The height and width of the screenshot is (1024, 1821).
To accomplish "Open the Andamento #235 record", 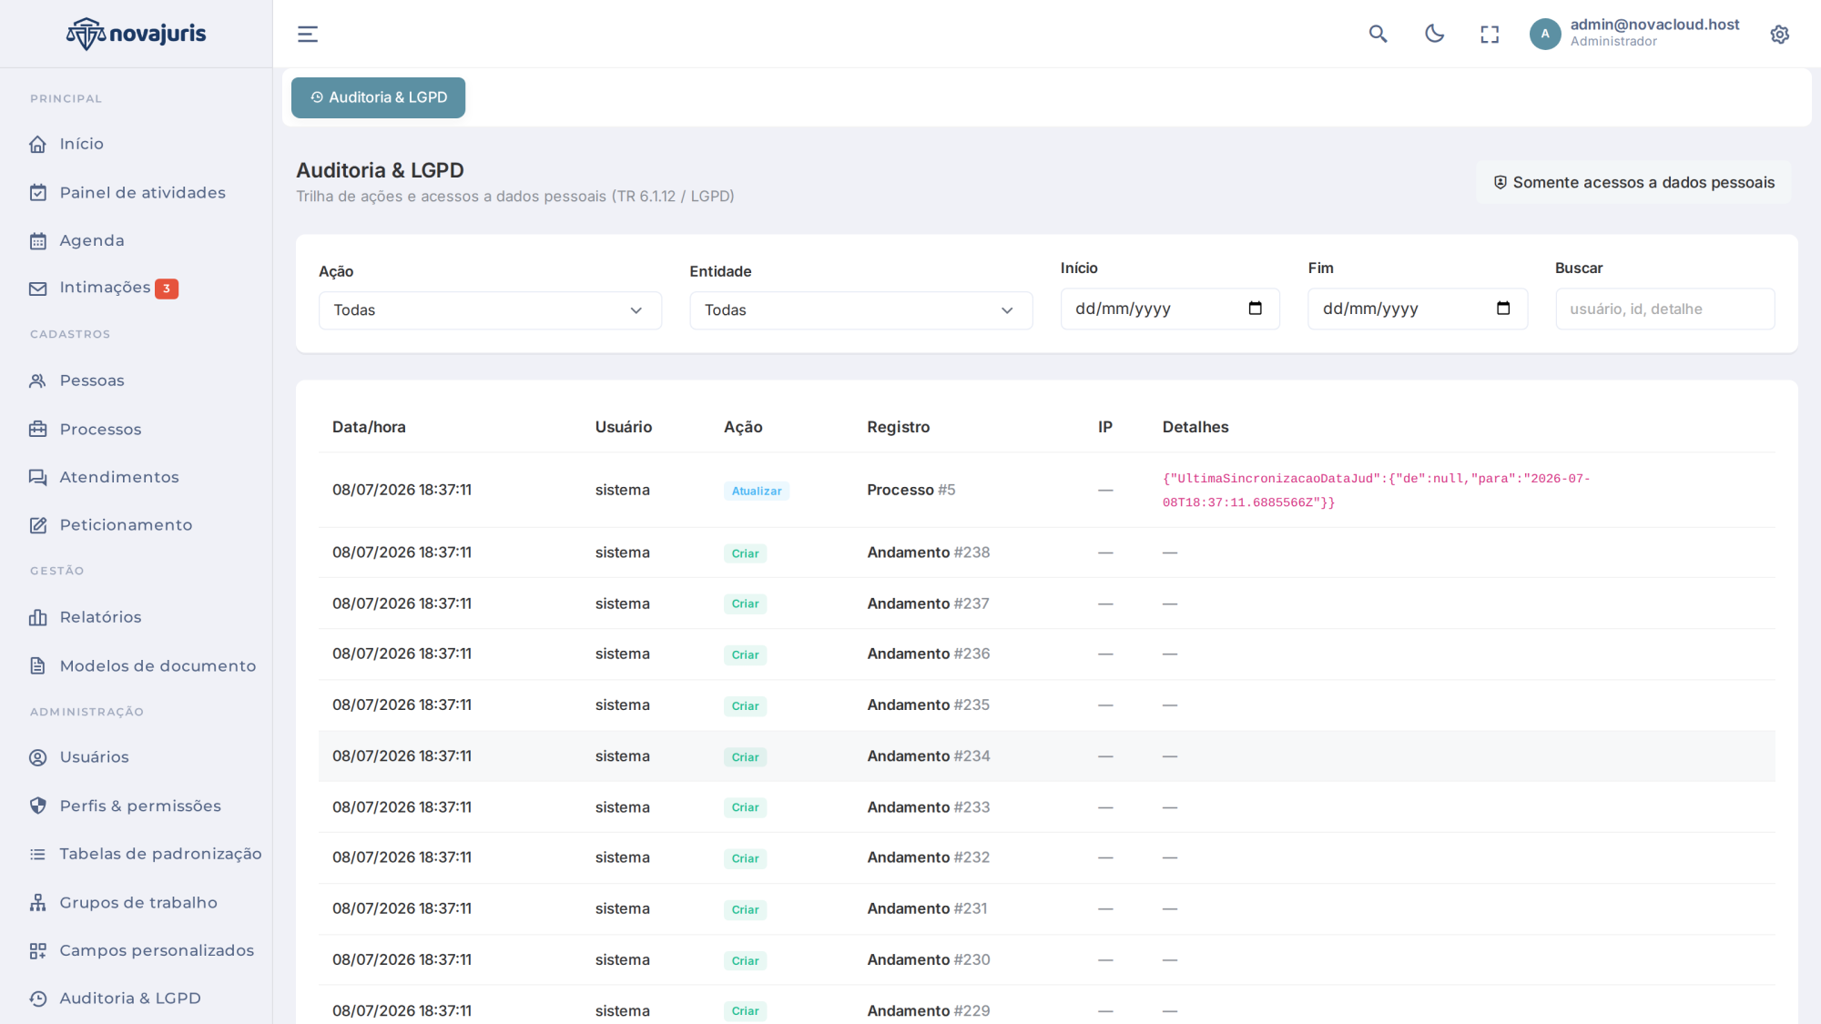I will (x=928, y=705).
